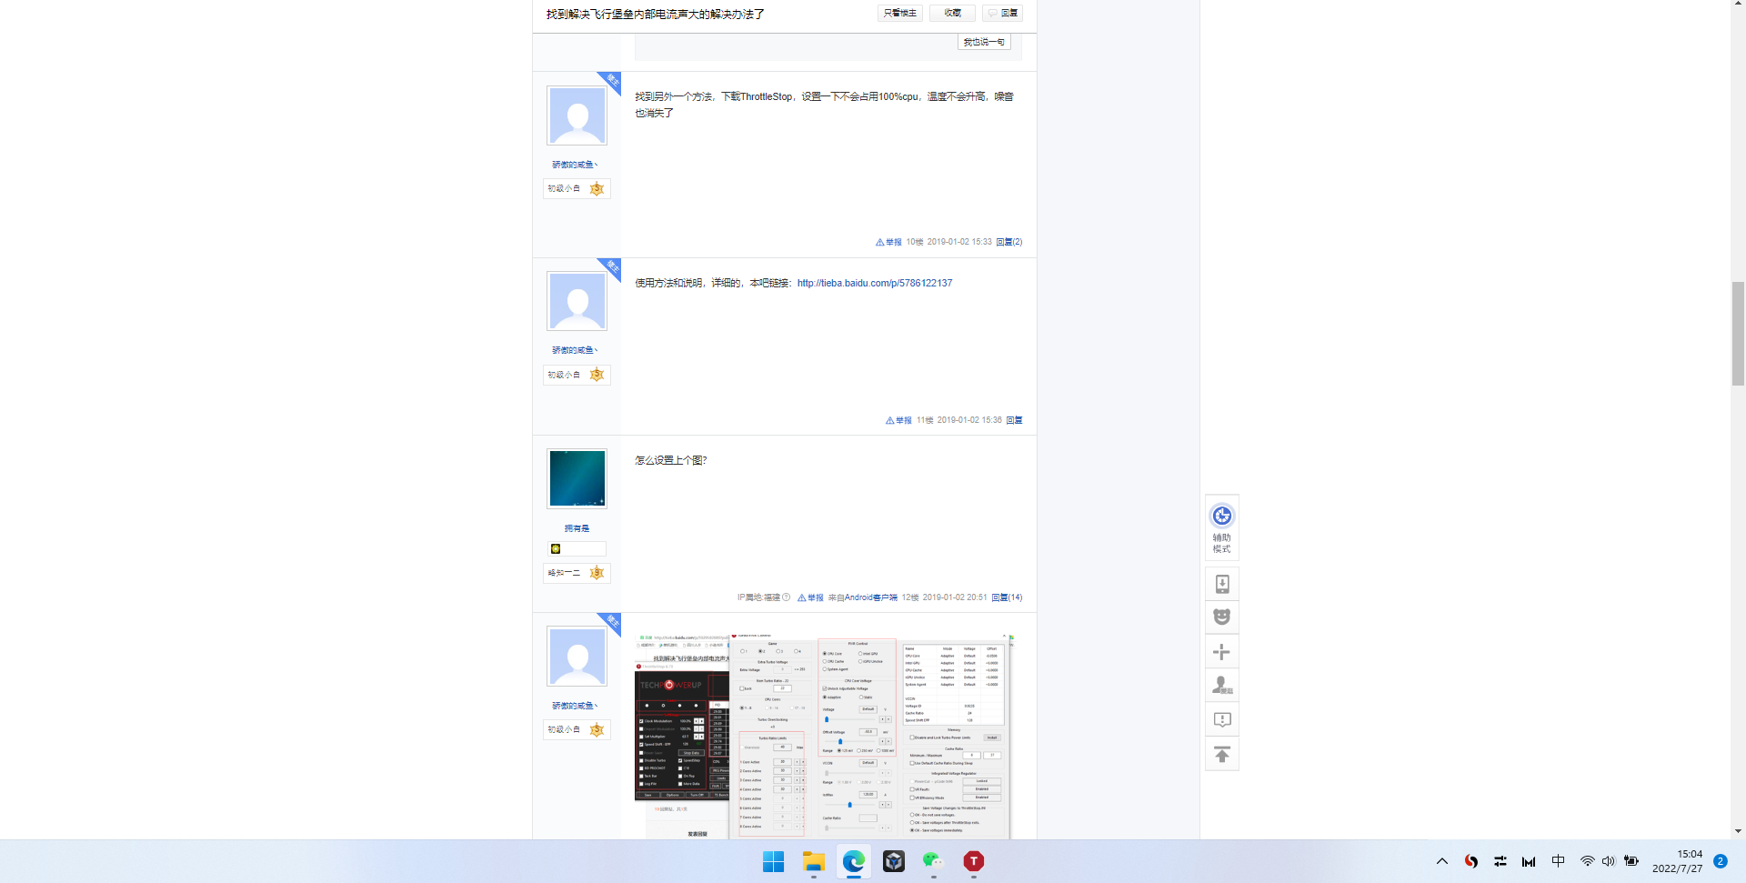
Task: Click the M-shaped tray icon
Action: (1529, 861)
